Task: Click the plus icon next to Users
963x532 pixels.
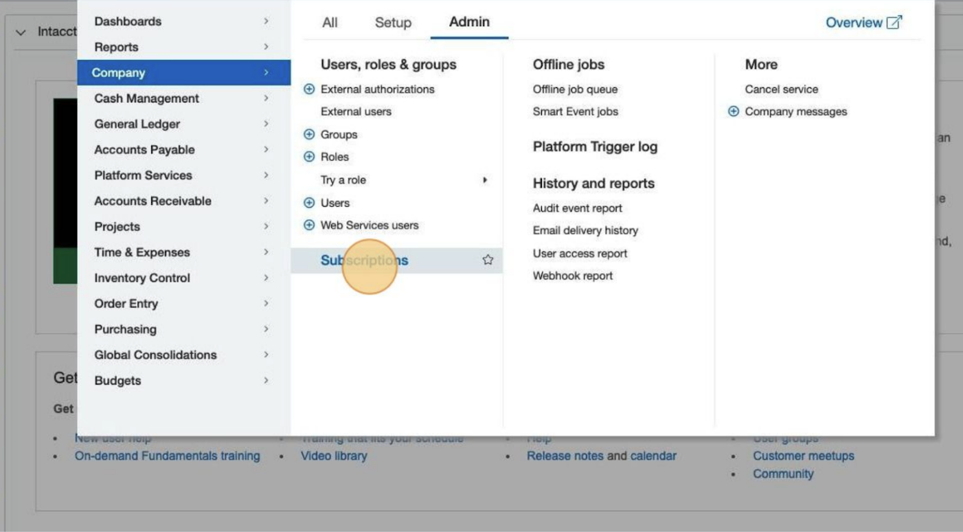Action: coord(309,203)
